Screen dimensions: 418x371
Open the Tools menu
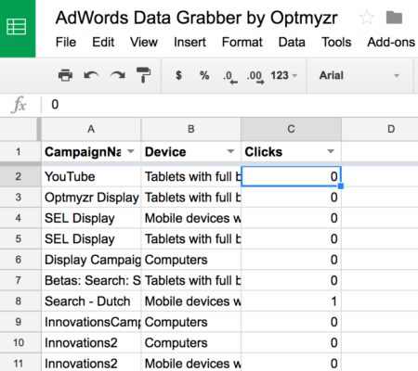pos(336,42)
